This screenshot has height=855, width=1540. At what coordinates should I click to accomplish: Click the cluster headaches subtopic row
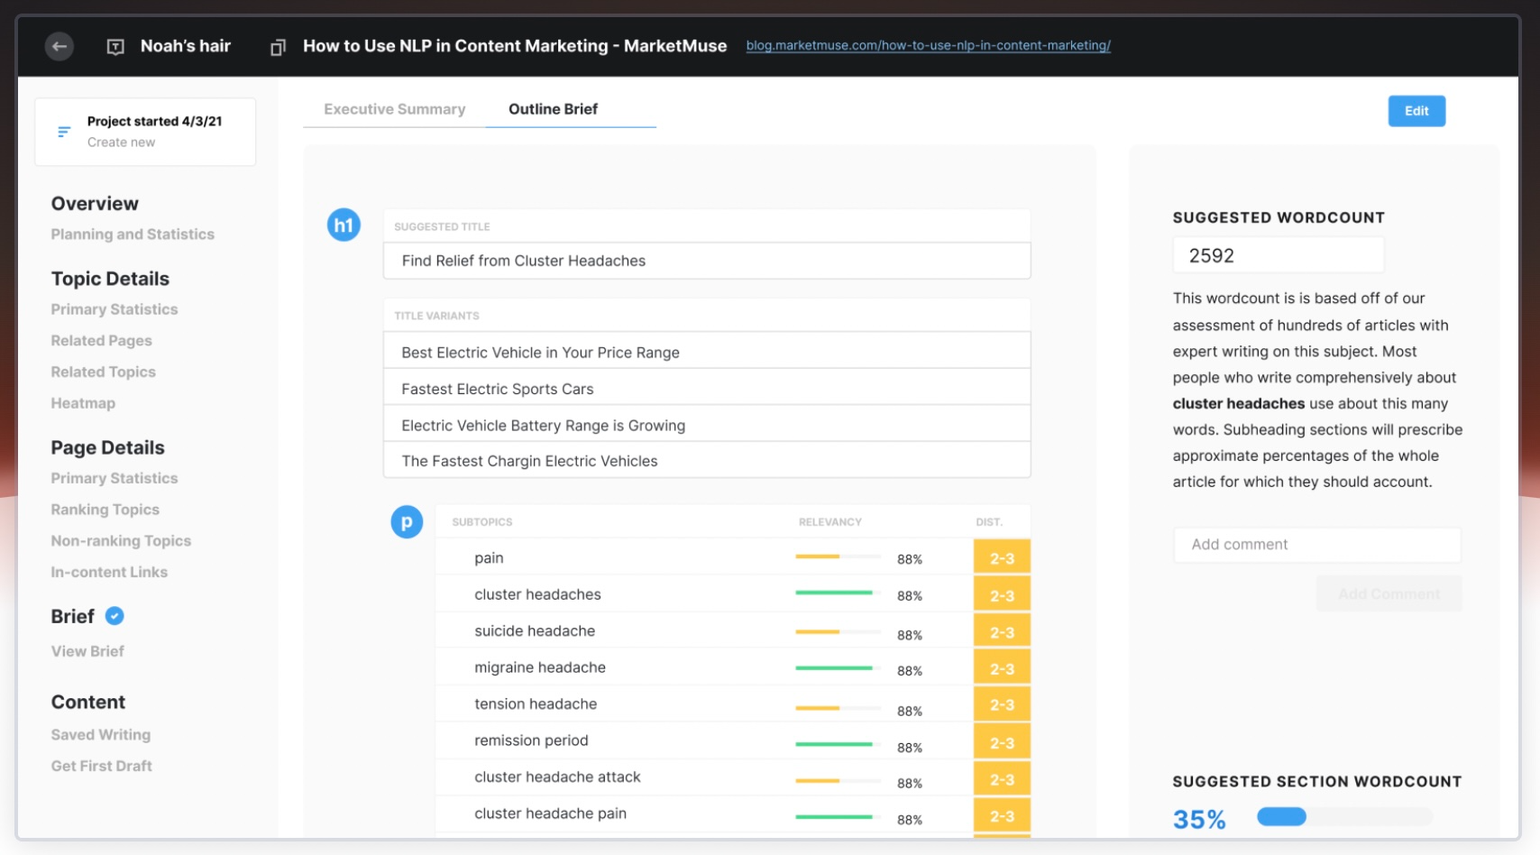[x=732, y=594]
